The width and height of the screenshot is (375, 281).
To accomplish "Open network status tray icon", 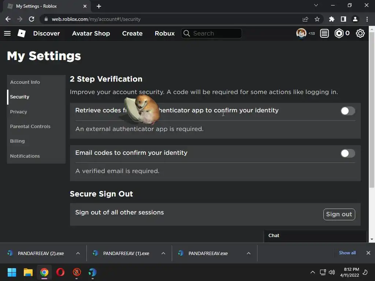I will pos(323,272).
